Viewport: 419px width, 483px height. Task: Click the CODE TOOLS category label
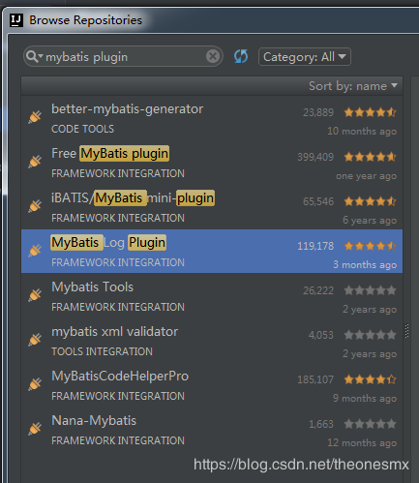click(82, 129)
